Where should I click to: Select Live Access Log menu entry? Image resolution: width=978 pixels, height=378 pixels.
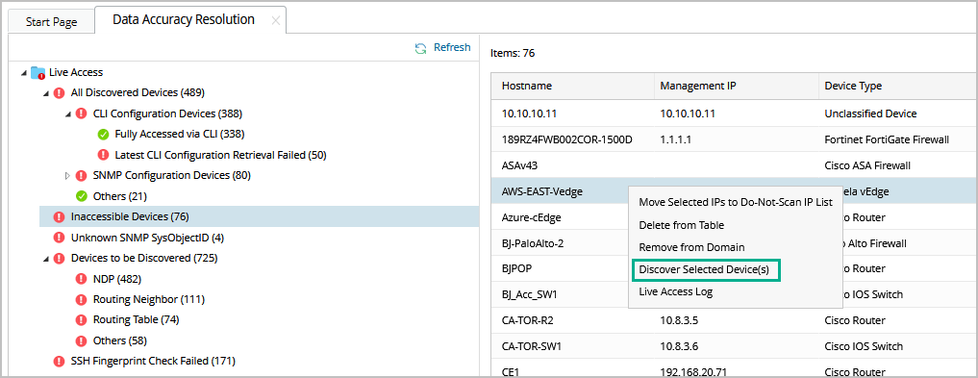pyautogui.click(x=675, y=291)
